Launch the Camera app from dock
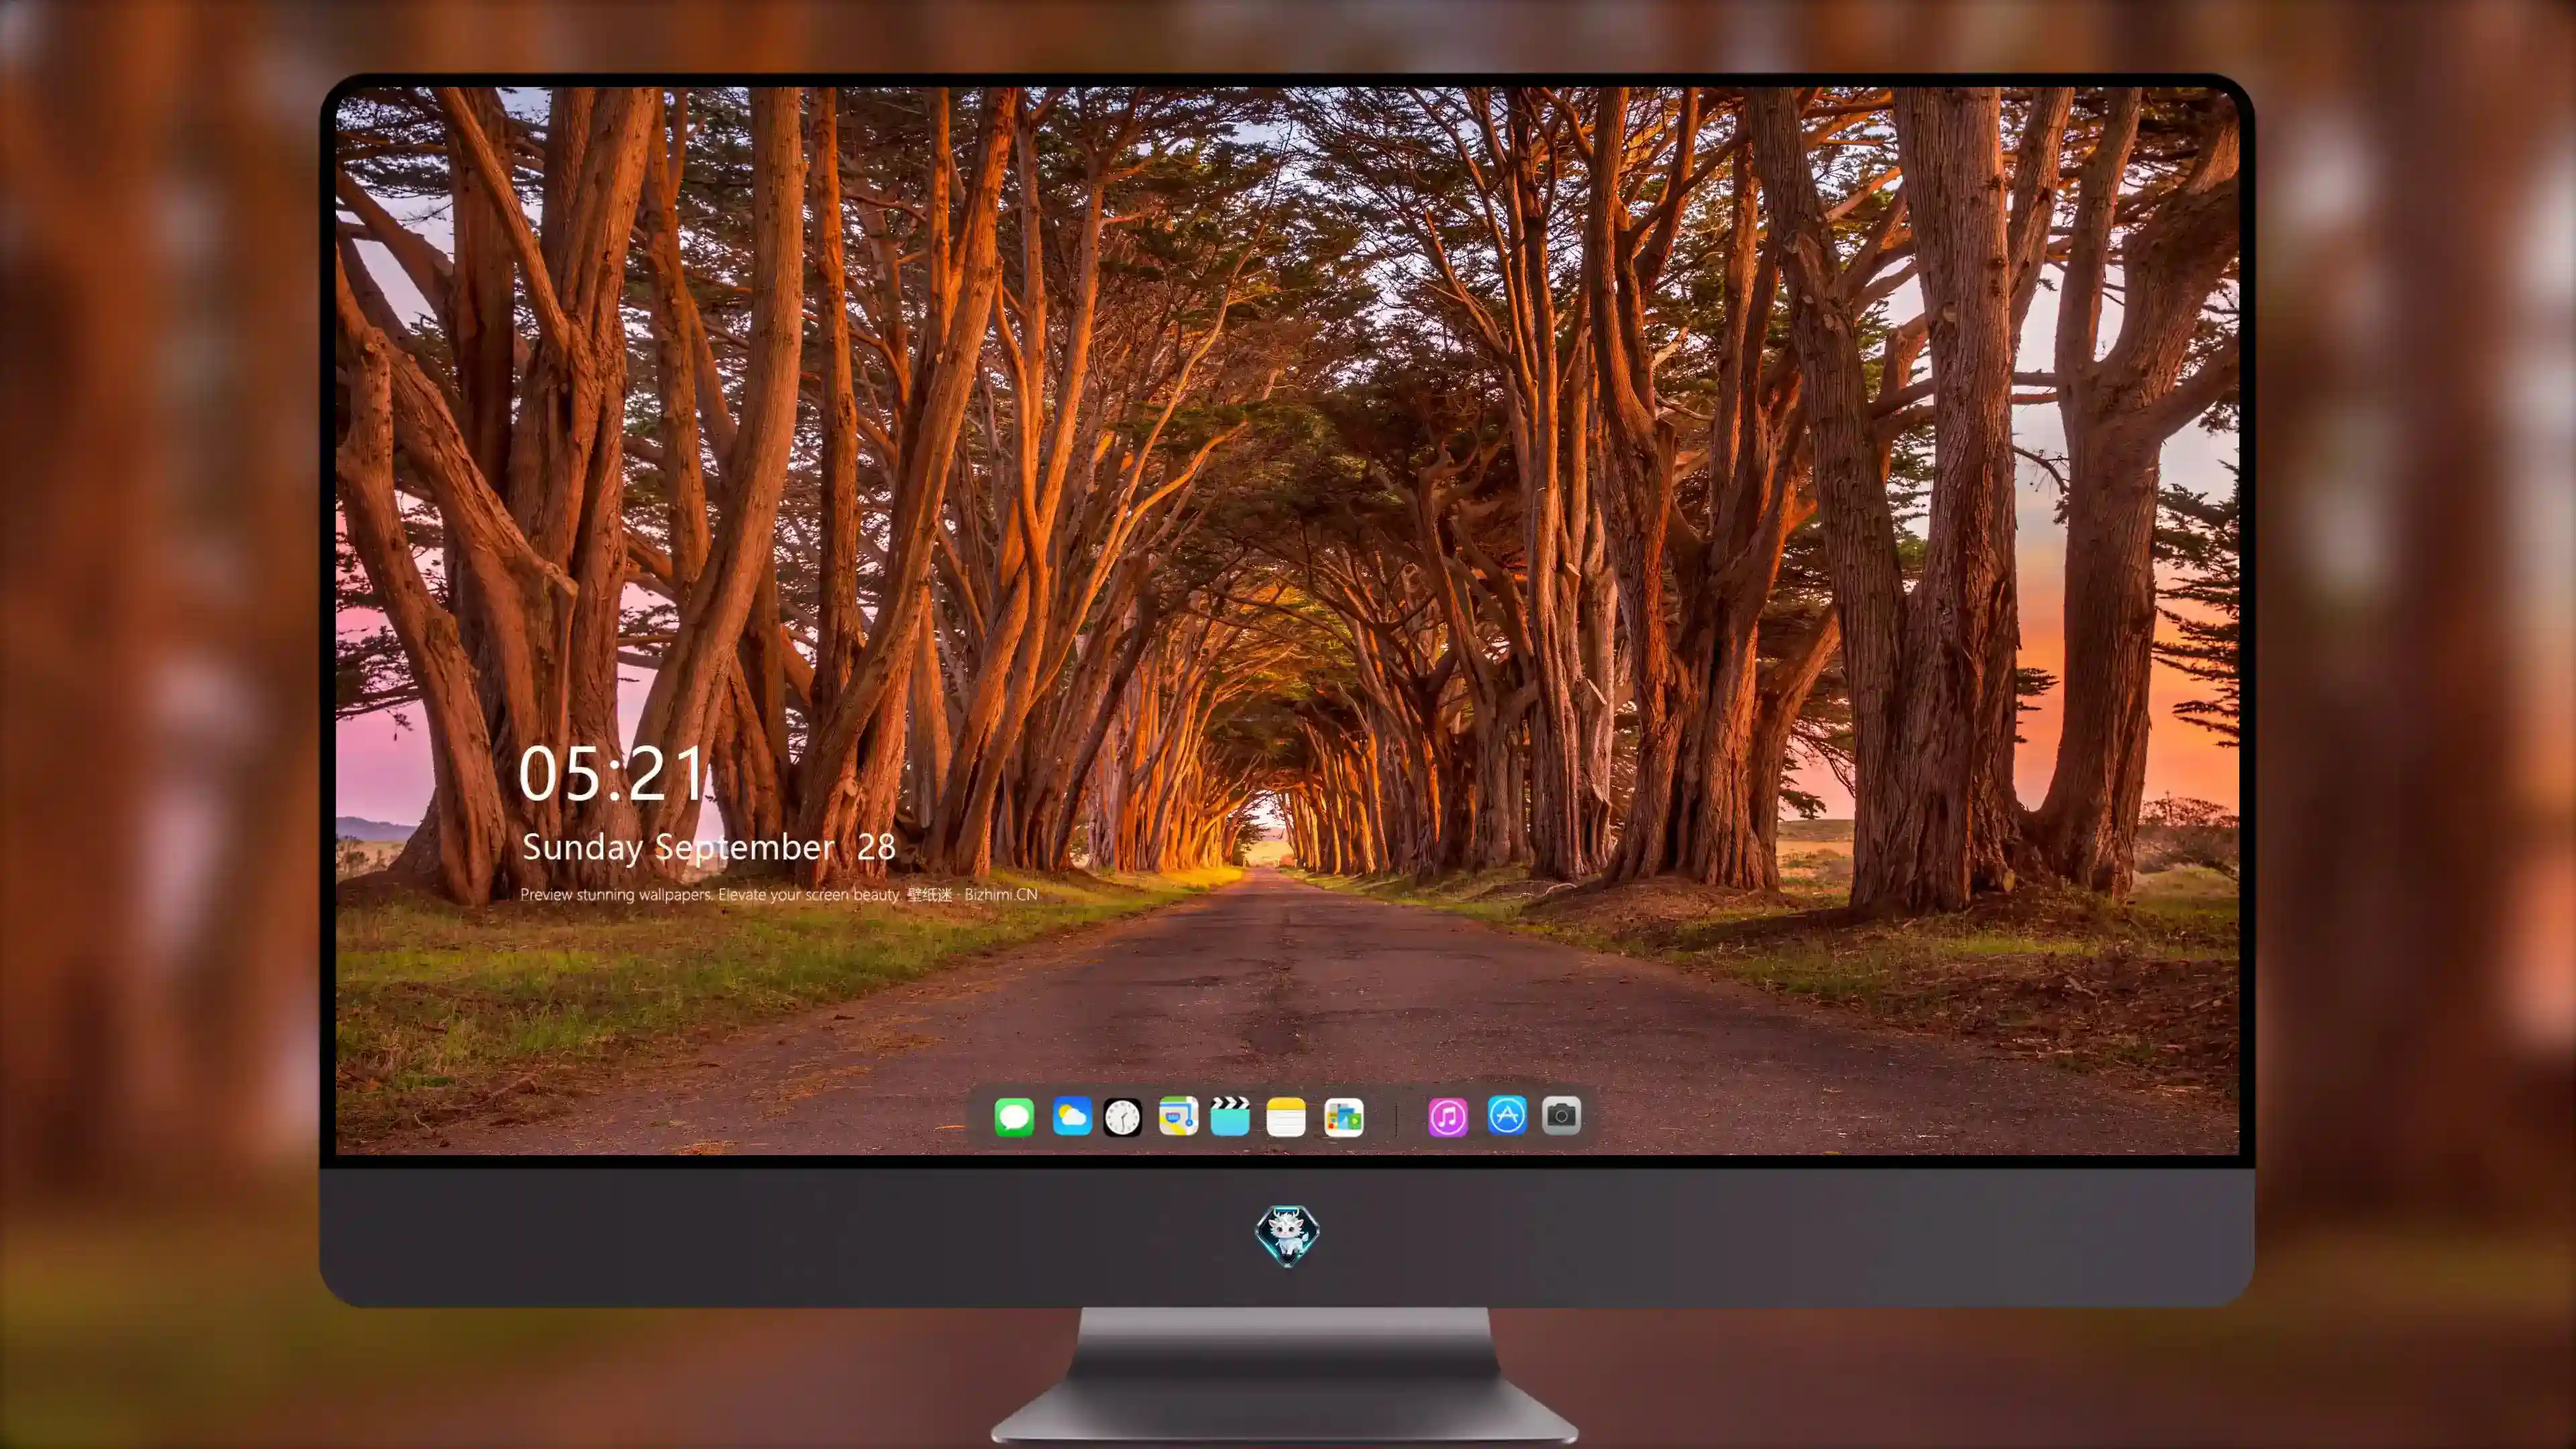This screenshot has height=1449, width=2576. click(1561, 1115)
